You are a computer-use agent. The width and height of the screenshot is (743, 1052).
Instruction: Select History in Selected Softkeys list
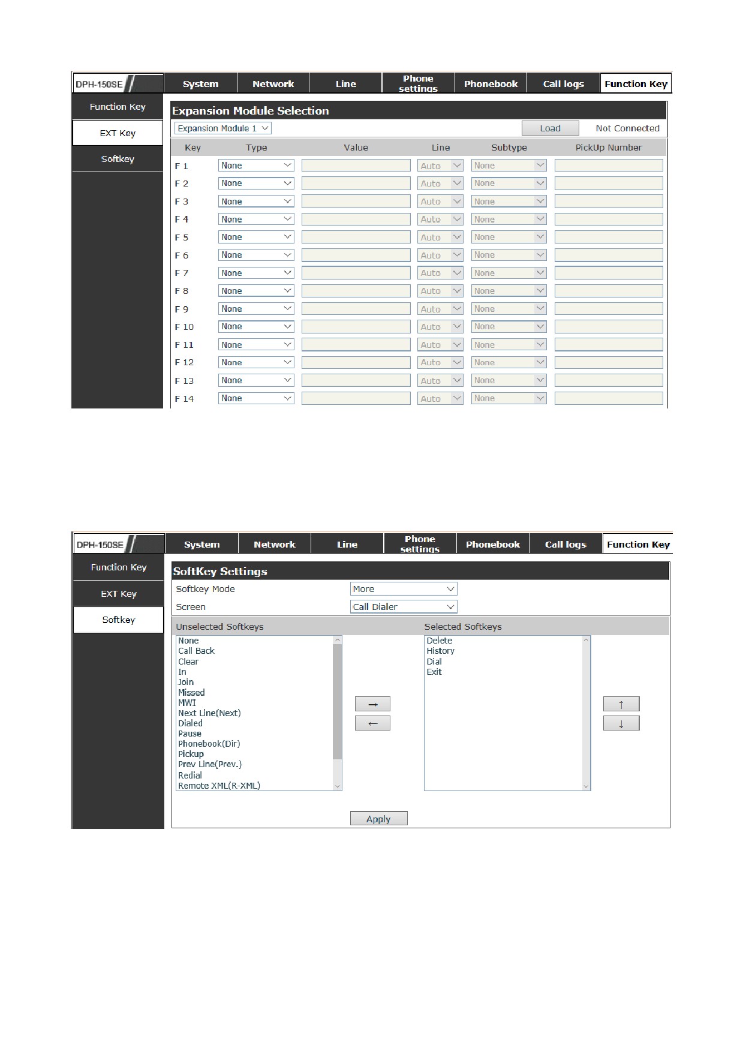click(441, 651)
